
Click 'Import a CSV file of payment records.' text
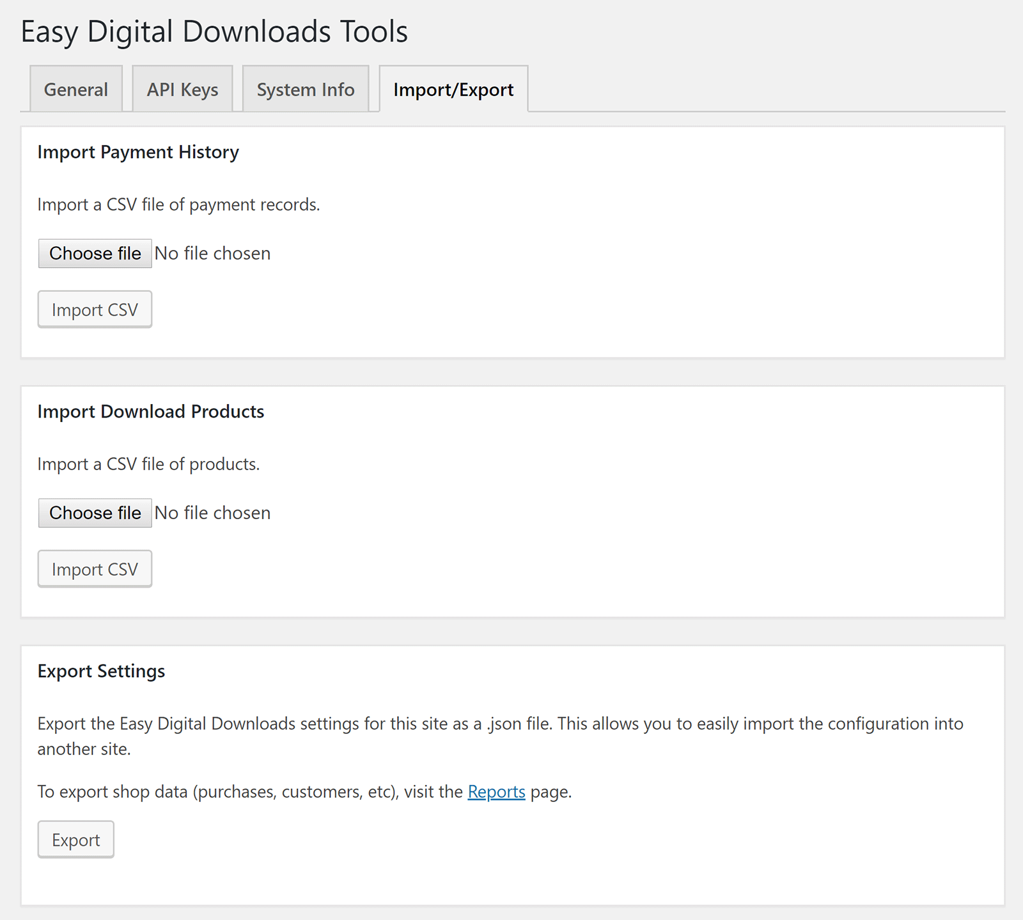click(178, 205)
